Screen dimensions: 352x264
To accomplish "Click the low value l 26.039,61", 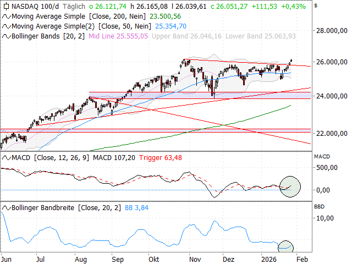I will [x=189, y=7].
